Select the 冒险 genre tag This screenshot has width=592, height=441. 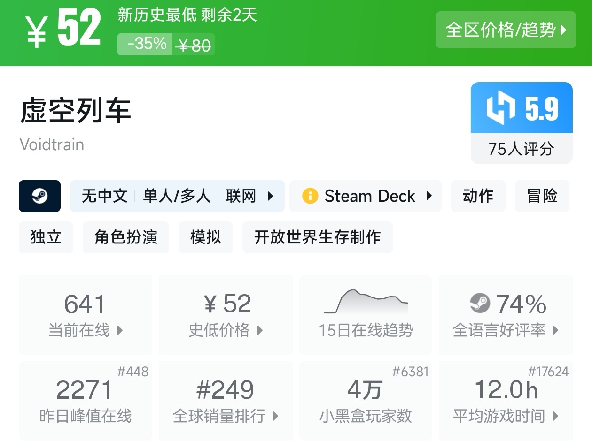[542, 196]
